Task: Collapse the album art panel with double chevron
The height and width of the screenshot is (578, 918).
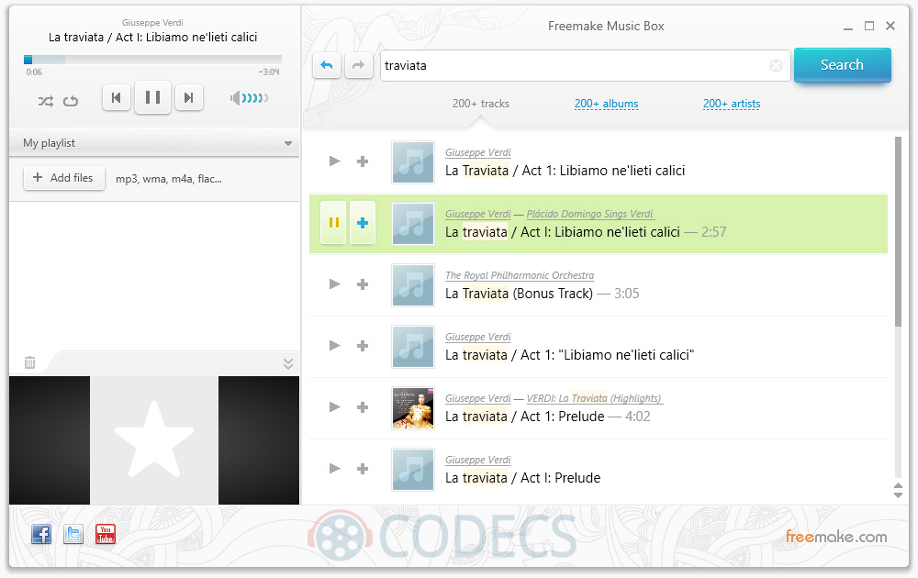Action: tap(288, 363)
